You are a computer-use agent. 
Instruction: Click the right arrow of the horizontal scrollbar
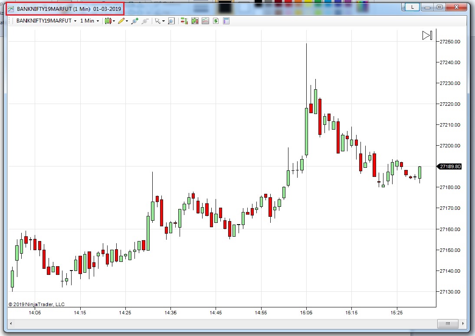(x=463, y=323)
